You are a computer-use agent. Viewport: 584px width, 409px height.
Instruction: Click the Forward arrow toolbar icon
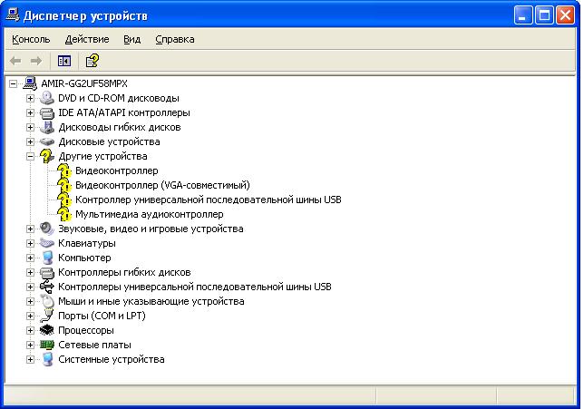(36, 61)
